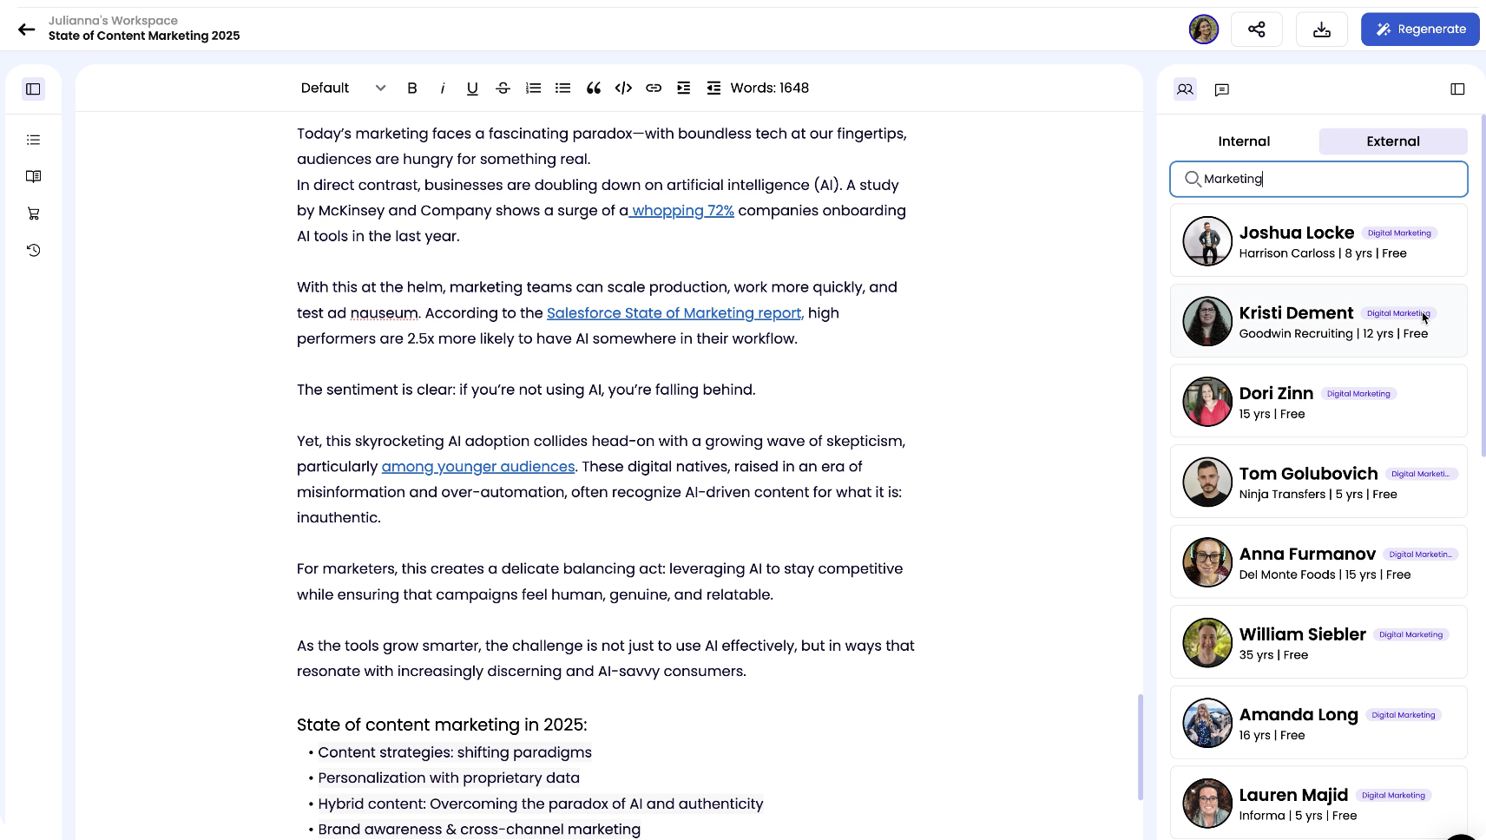The height and width of the screenshot is (840, 1486).
Task: Insert a code block
Action: tap(623, 88)
